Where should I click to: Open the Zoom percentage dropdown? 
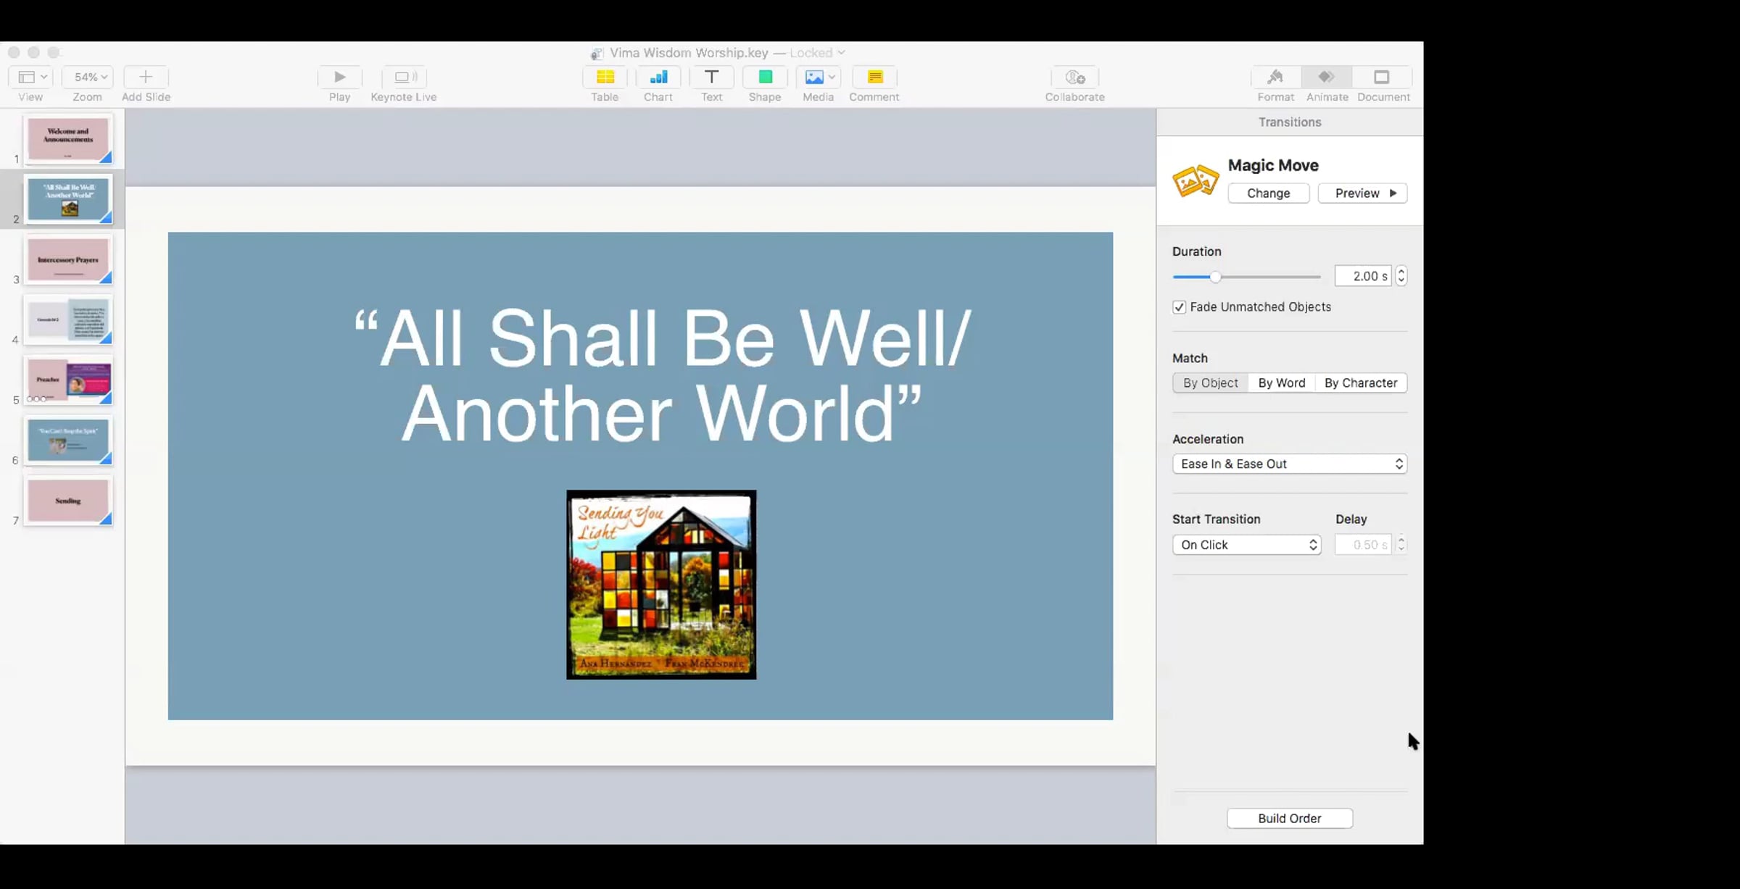point(88,78)
